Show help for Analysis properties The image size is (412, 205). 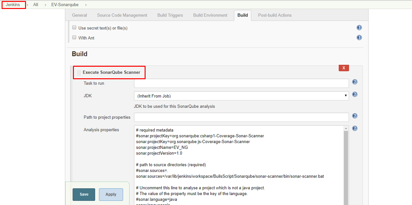click(x=355, y=128)
